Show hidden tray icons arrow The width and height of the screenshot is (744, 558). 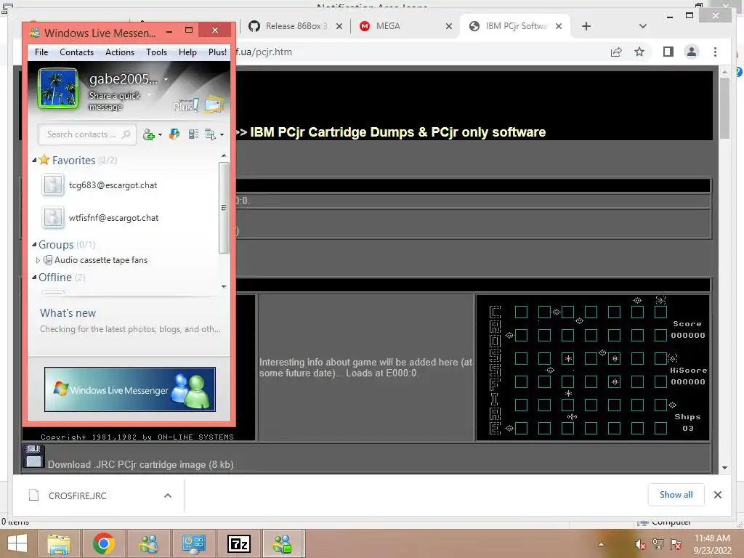tap(601, 544)
